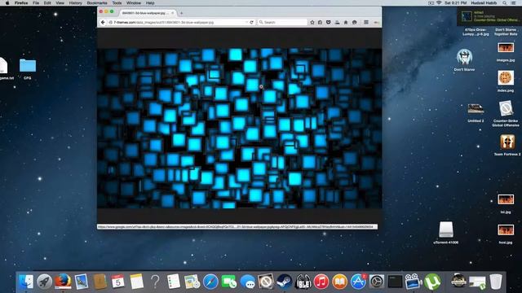Open uTorrent from the Dock

432,282
